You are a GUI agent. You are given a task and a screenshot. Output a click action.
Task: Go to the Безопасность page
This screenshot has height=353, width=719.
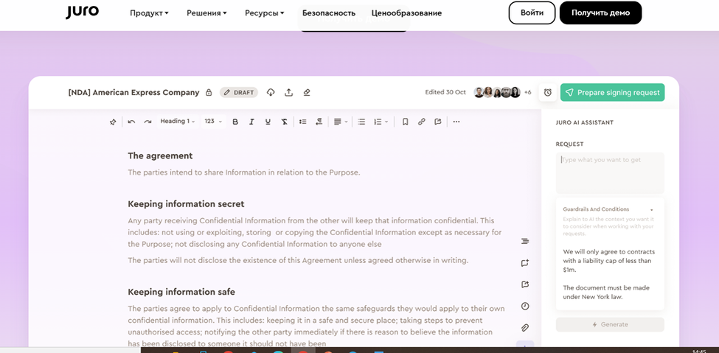click(329, 13)
